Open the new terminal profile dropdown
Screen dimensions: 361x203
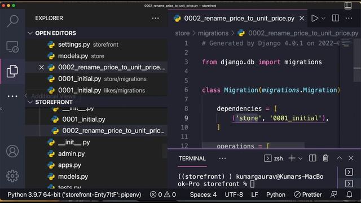coord(300,158)
